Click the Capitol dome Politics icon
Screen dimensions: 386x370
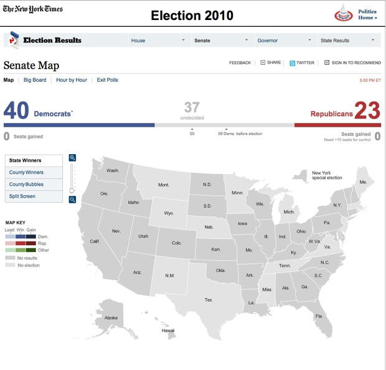[344, 13]
